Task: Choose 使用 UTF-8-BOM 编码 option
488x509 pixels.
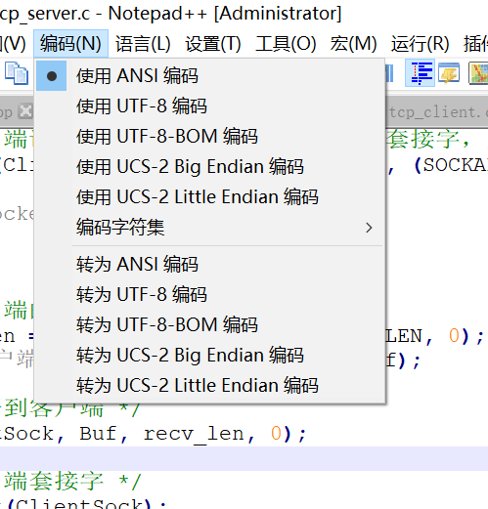Action: (210, 137)
